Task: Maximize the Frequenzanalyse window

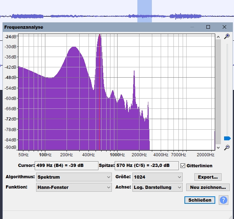Action: [208, 27]
